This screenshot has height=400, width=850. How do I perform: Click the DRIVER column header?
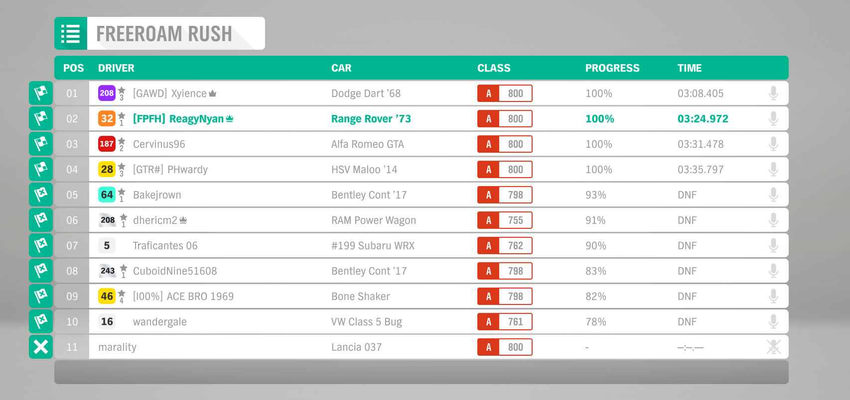(x=116, y=68)
